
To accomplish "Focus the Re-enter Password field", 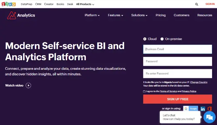I will pos(178,73).
